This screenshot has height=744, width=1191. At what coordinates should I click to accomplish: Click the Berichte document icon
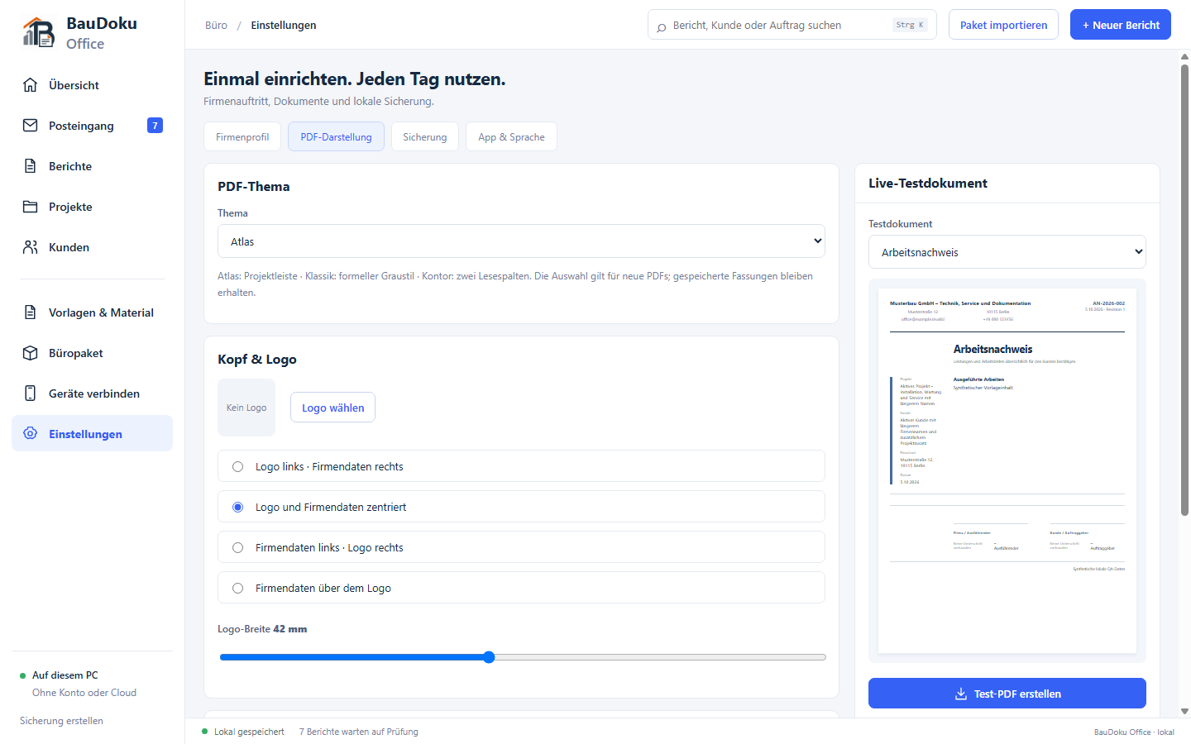(x=31, y=166)
